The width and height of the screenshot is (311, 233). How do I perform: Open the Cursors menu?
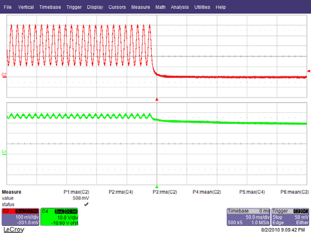[117, 7]
